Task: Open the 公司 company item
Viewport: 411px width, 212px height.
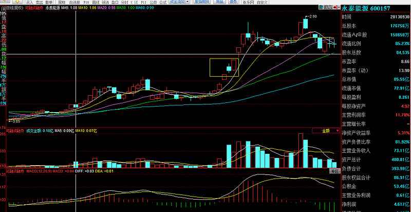Action: click(153, 3)
